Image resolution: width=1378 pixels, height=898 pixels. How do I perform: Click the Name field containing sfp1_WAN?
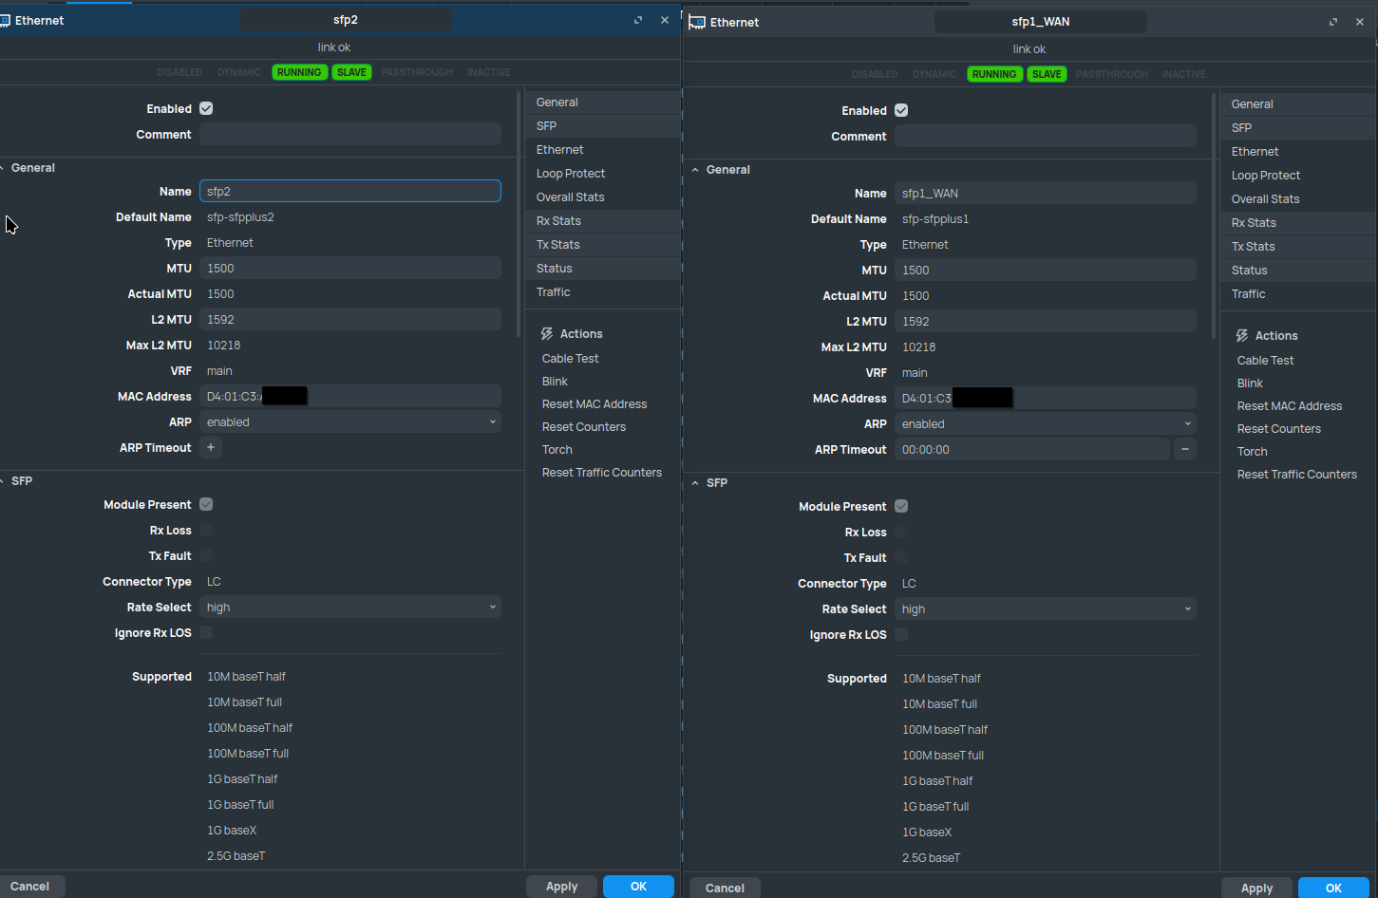tap(1046, 194)
